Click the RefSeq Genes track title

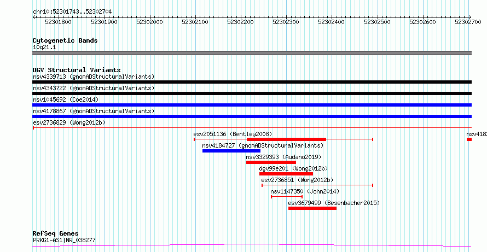pyautogui.click(x=56, y=233)
